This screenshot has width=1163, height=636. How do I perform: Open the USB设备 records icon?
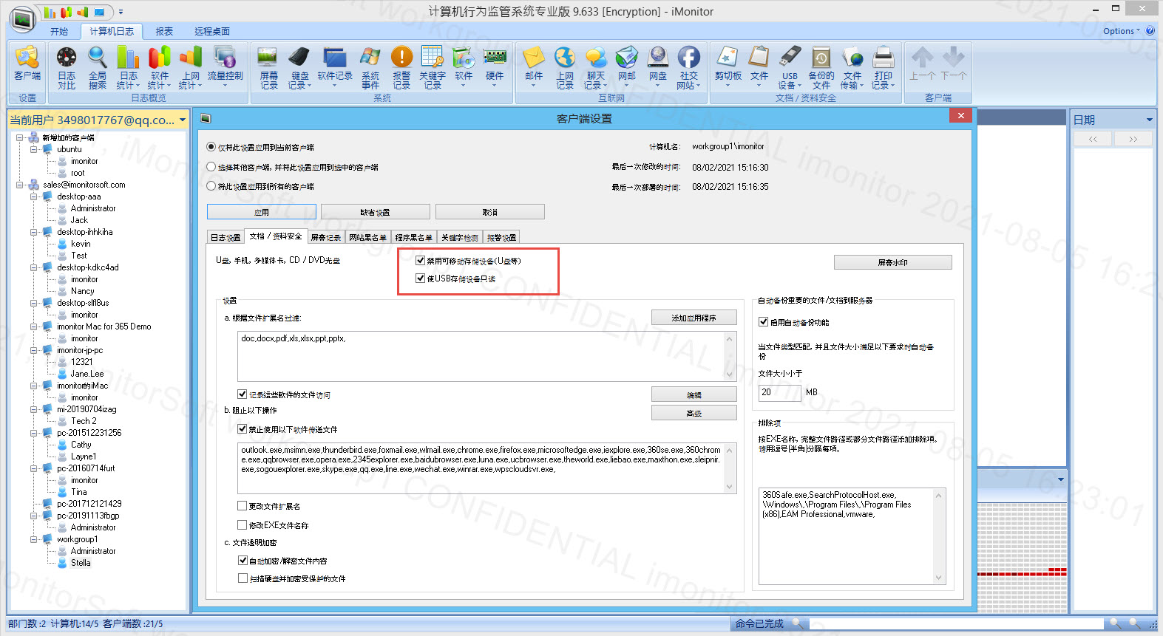(790, 66)
